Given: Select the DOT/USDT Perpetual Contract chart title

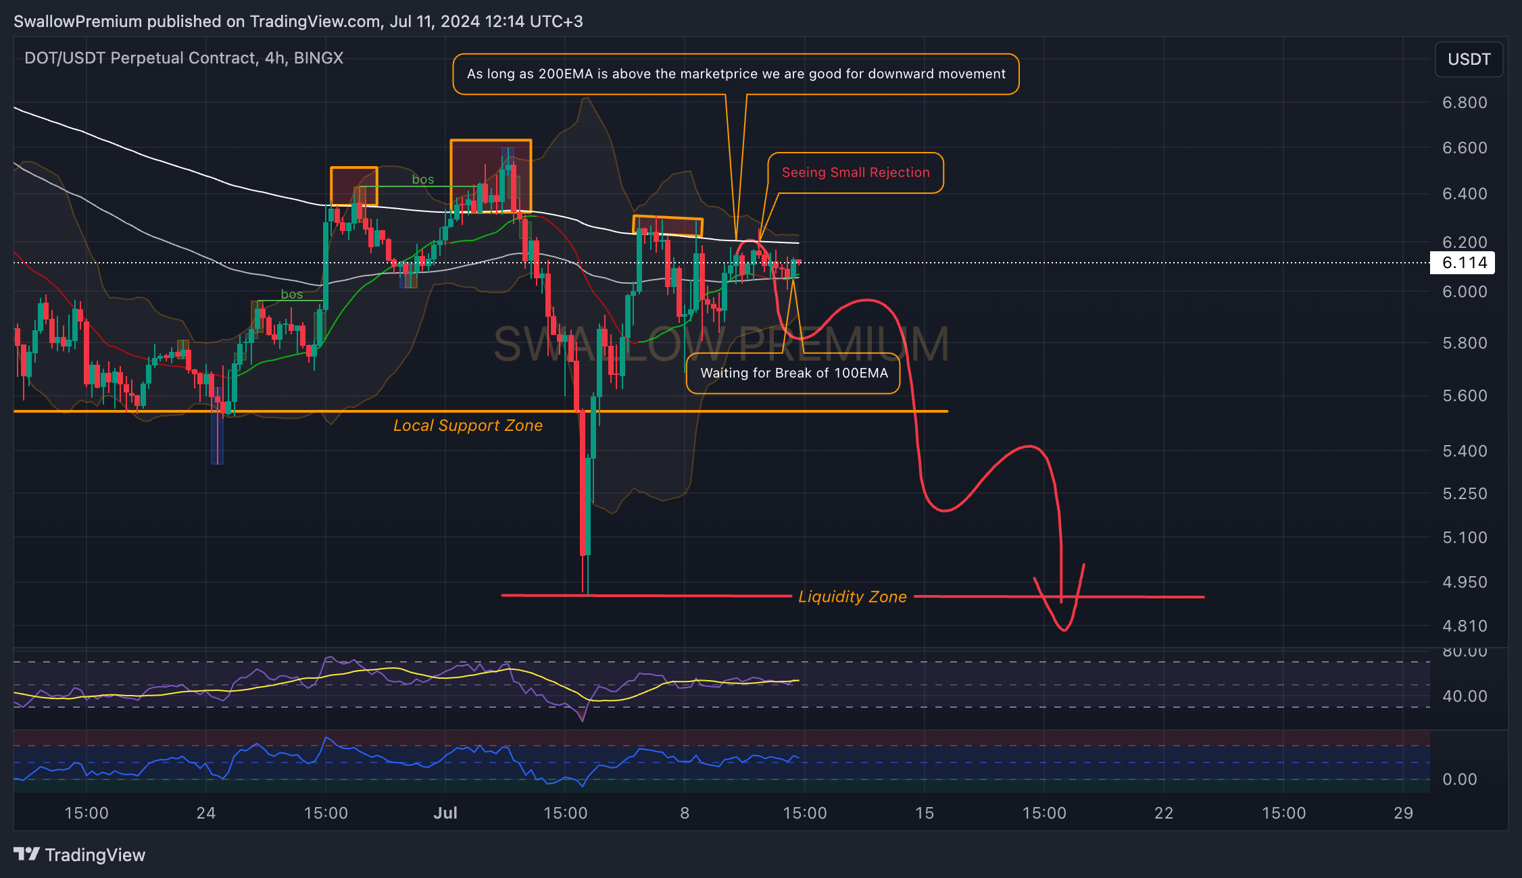Looking at the screenshot, I should click(x=184, y=58).
